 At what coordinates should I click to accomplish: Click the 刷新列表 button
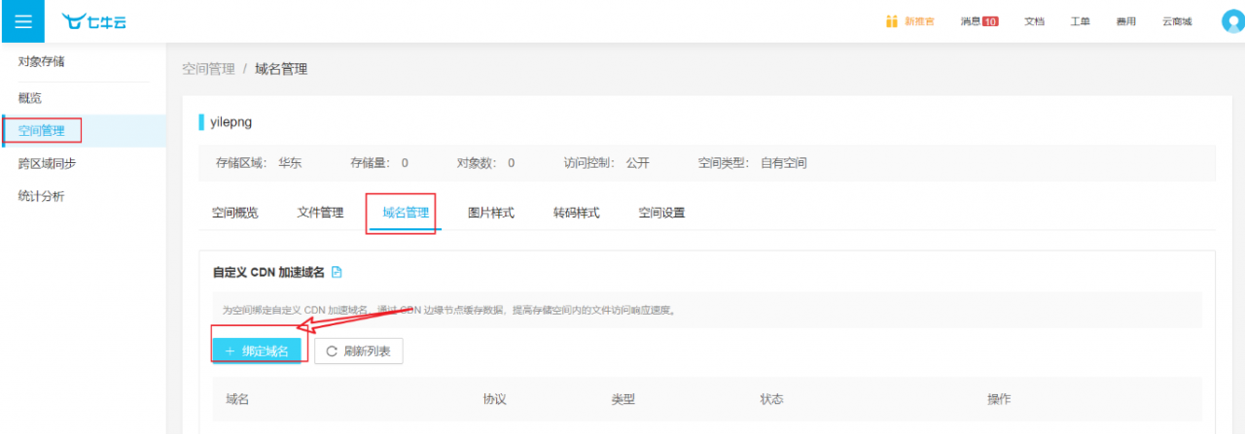point(358,351)
